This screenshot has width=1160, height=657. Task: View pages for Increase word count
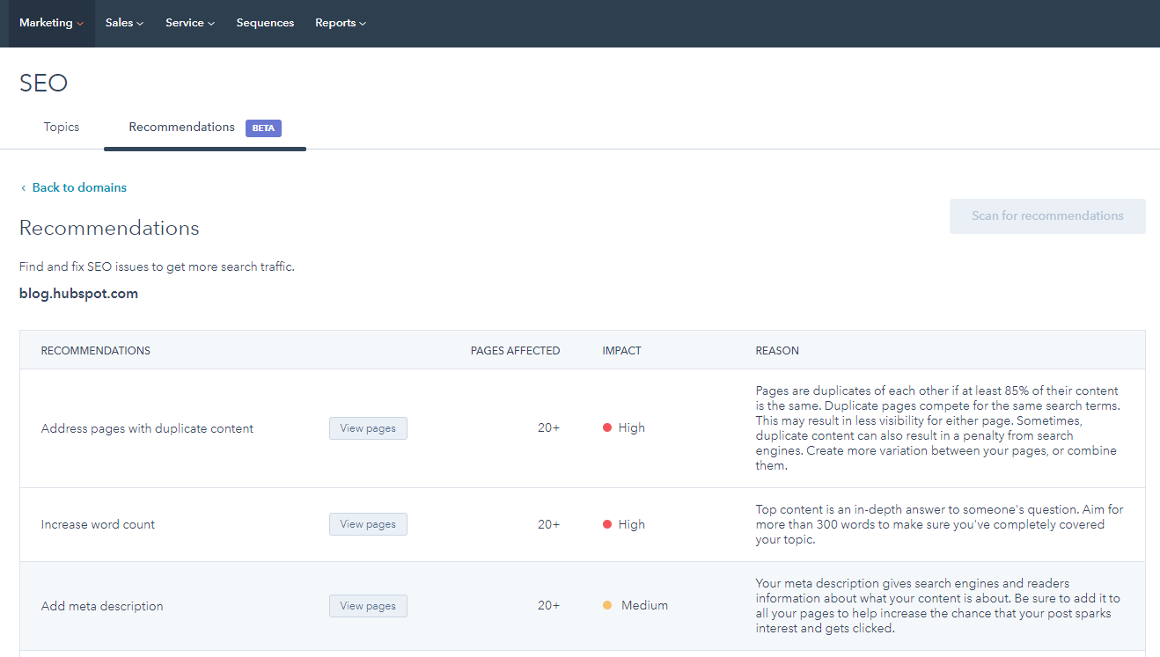(368, 524)
